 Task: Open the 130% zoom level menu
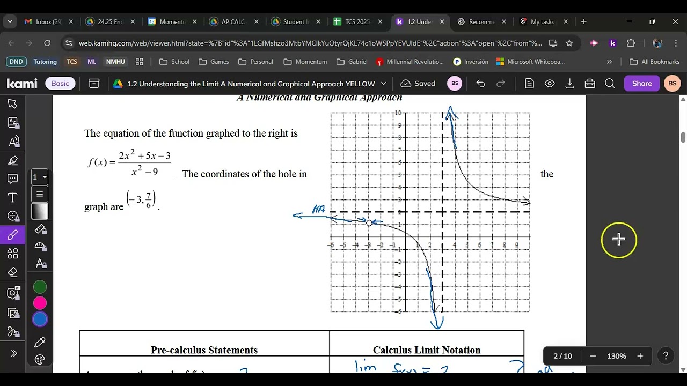tap(617, 356)
